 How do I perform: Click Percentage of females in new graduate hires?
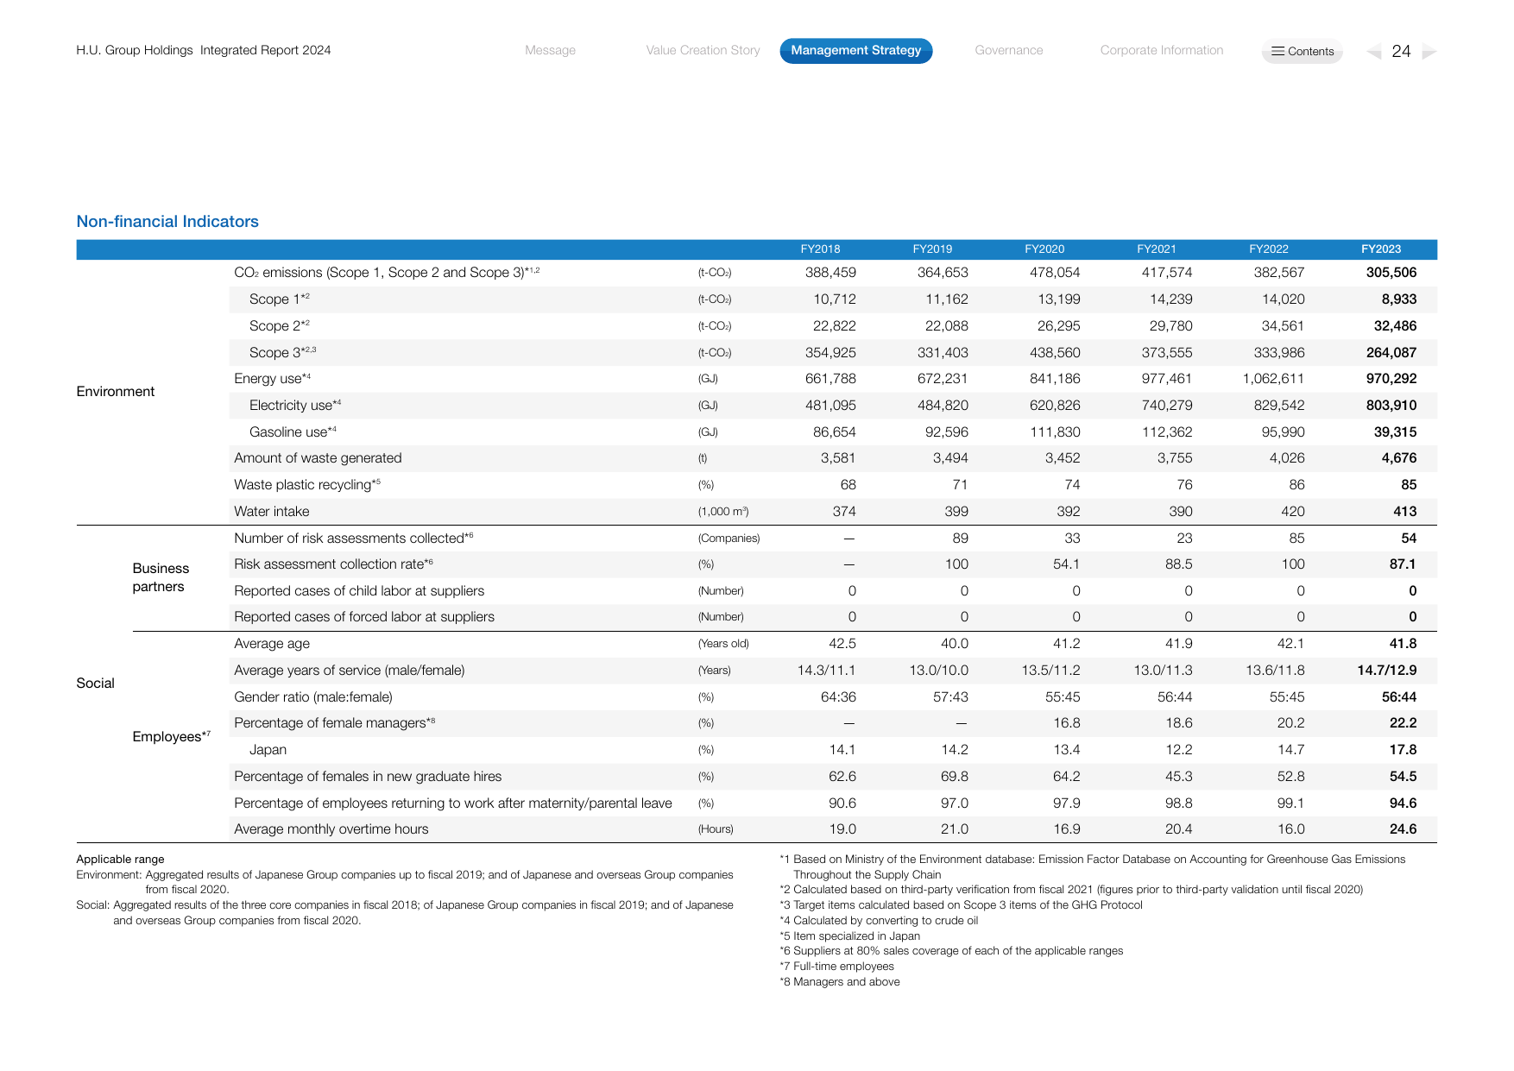[x=368, y=777]
